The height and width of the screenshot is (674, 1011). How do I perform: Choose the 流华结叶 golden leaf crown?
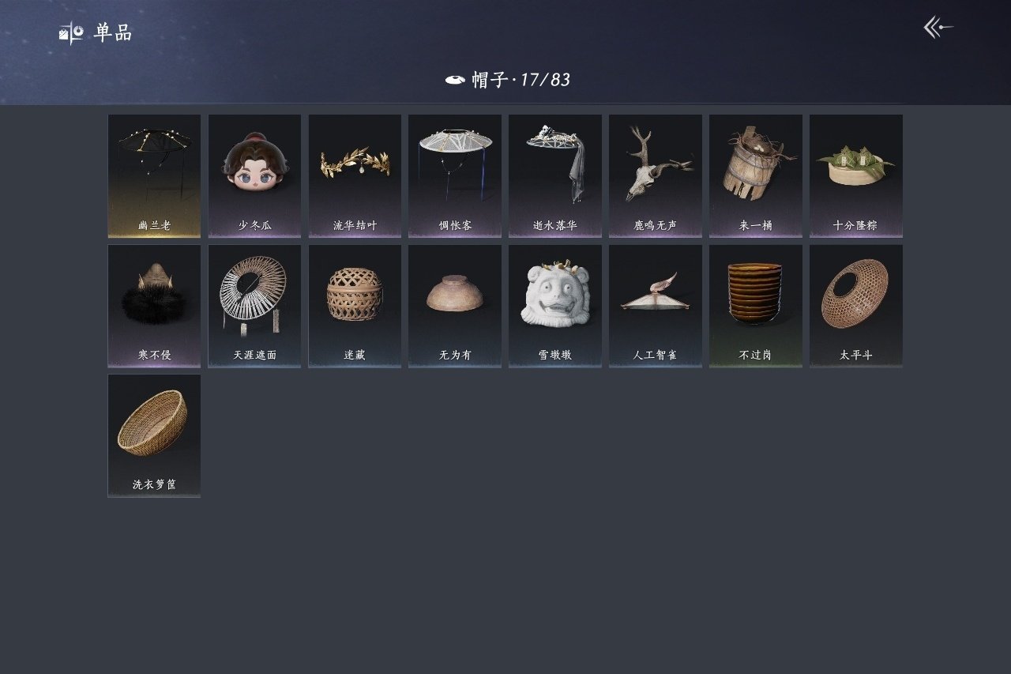point(355,176)
